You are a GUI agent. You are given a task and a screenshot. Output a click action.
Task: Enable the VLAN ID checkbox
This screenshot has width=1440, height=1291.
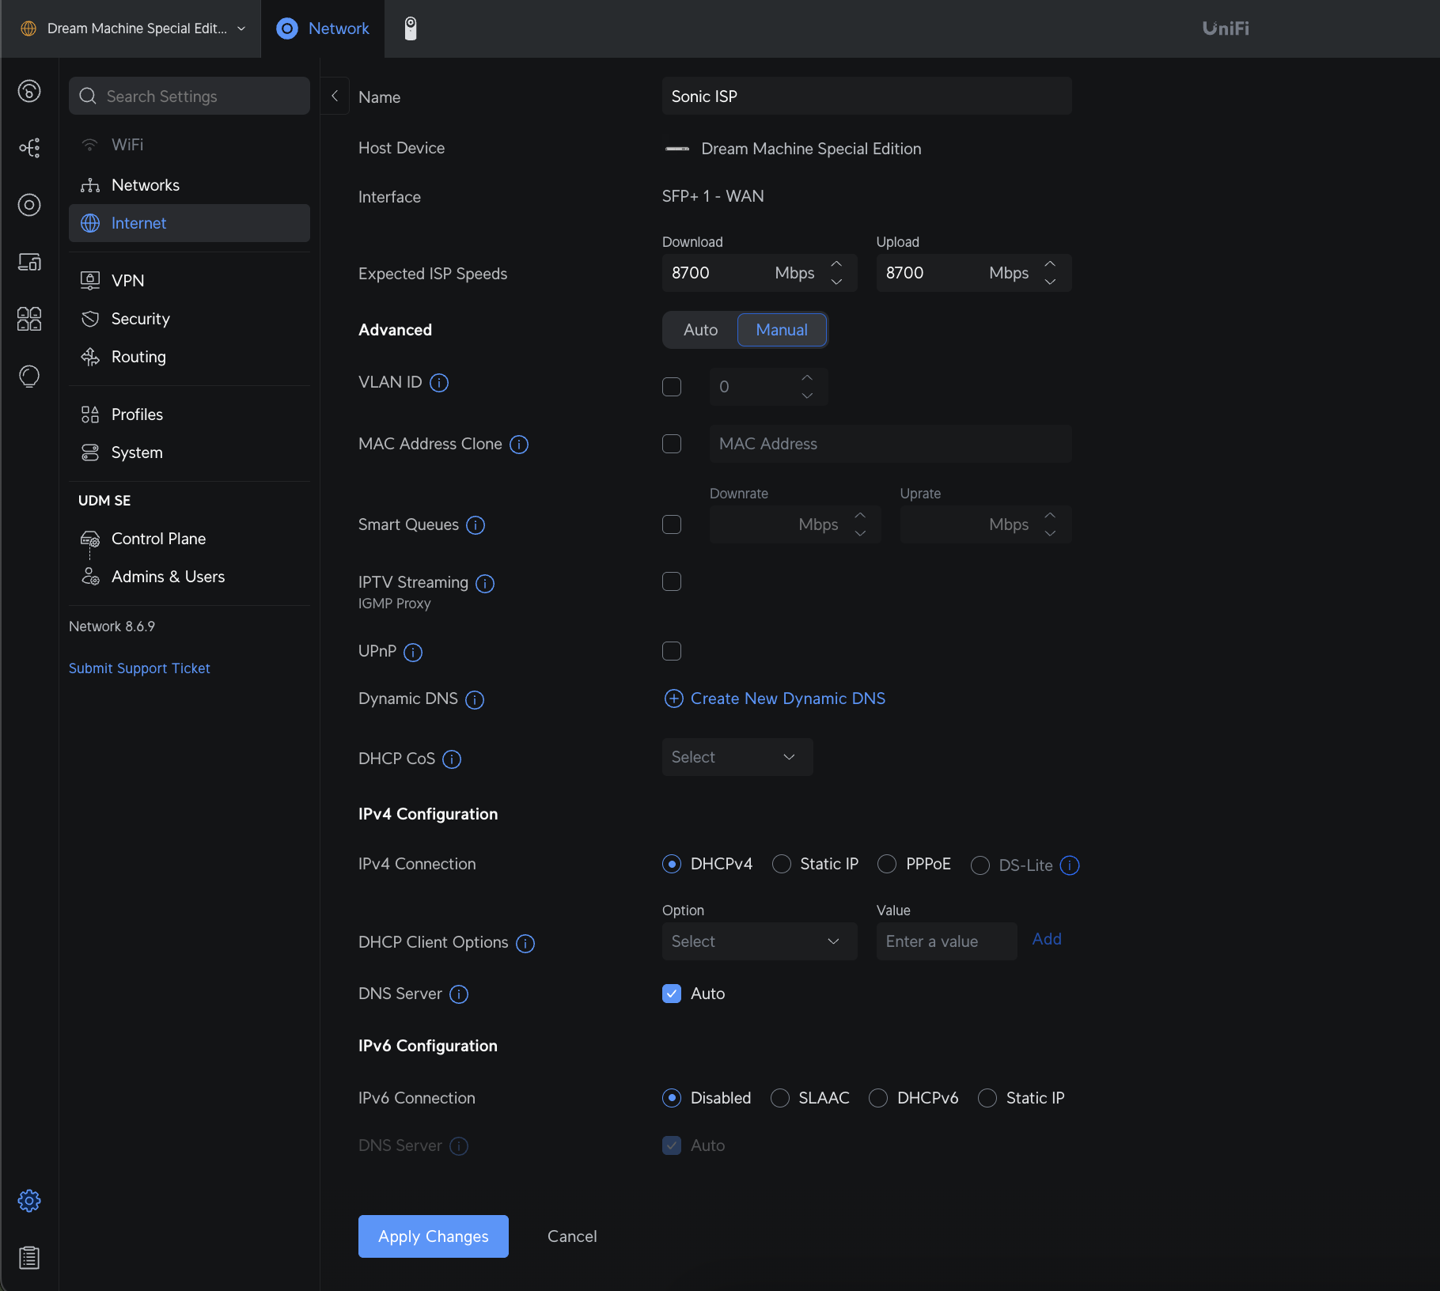click(x=672, y=387)
